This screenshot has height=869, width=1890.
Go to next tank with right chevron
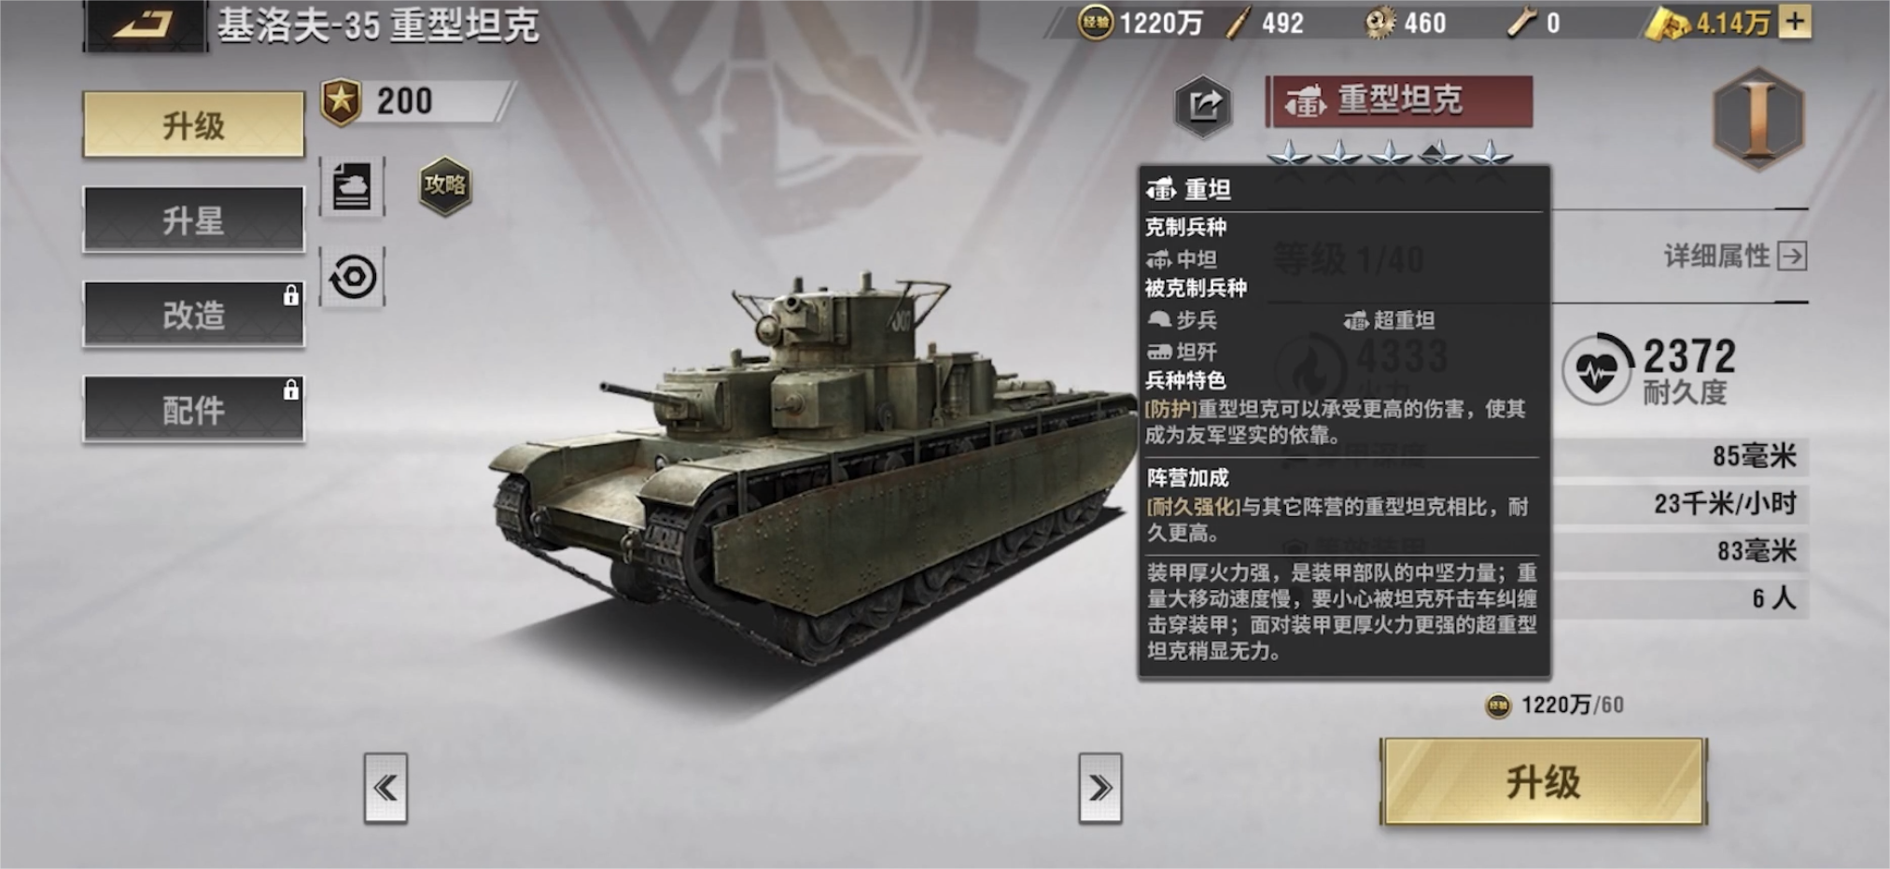point(1100,788)
